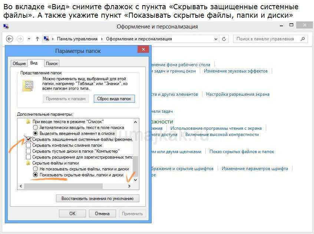Enable 'Скрывать пустые диски в папке Компьютер'
This screenshot has width=314, height=234.
click(29, 151)
